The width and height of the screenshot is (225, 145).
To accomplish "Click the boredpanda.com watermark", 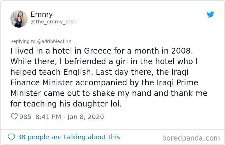I will click(191, 138).
